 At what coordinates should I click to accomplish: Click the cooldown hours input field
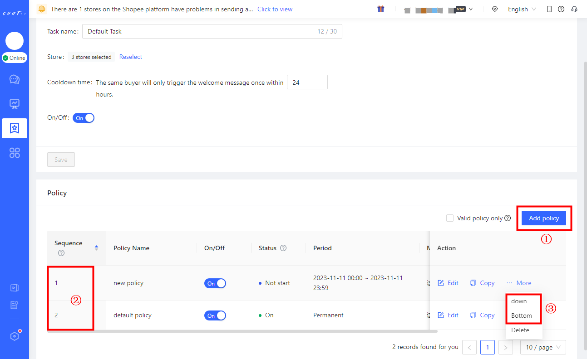pyautogui.click(x=307, y=82)
